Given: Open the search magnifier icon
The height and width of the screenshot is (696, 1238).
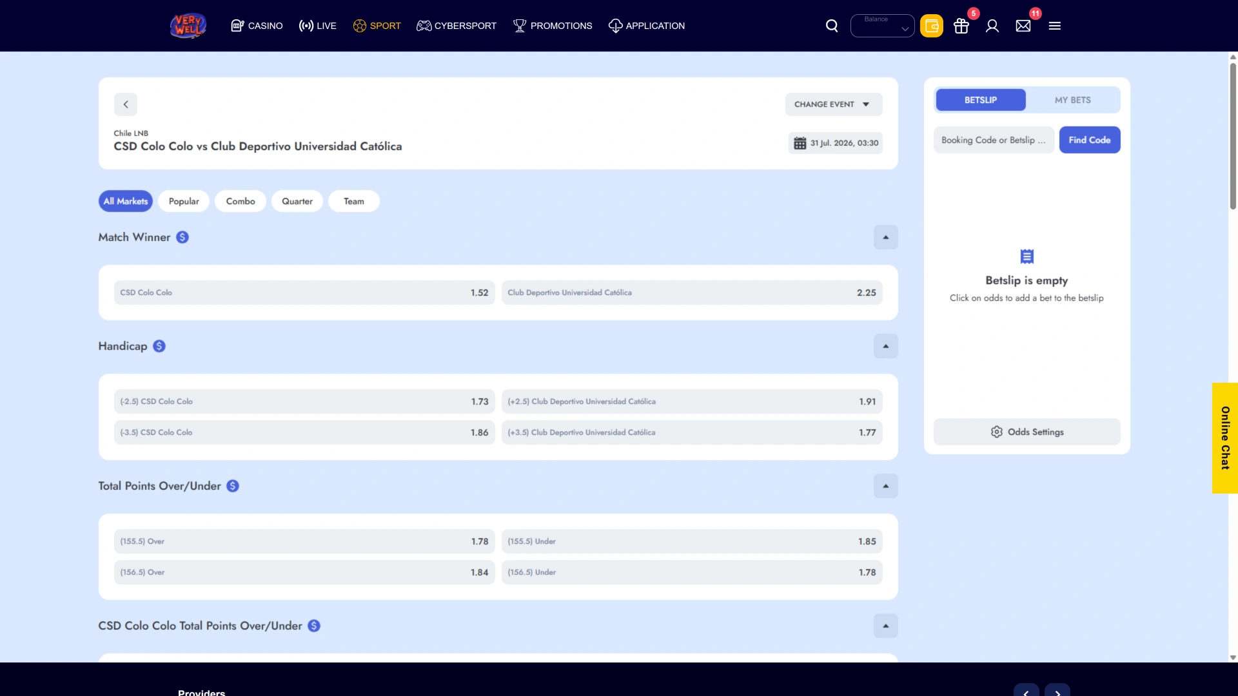Looking at the screenshot, I should (x=832, y=26).
